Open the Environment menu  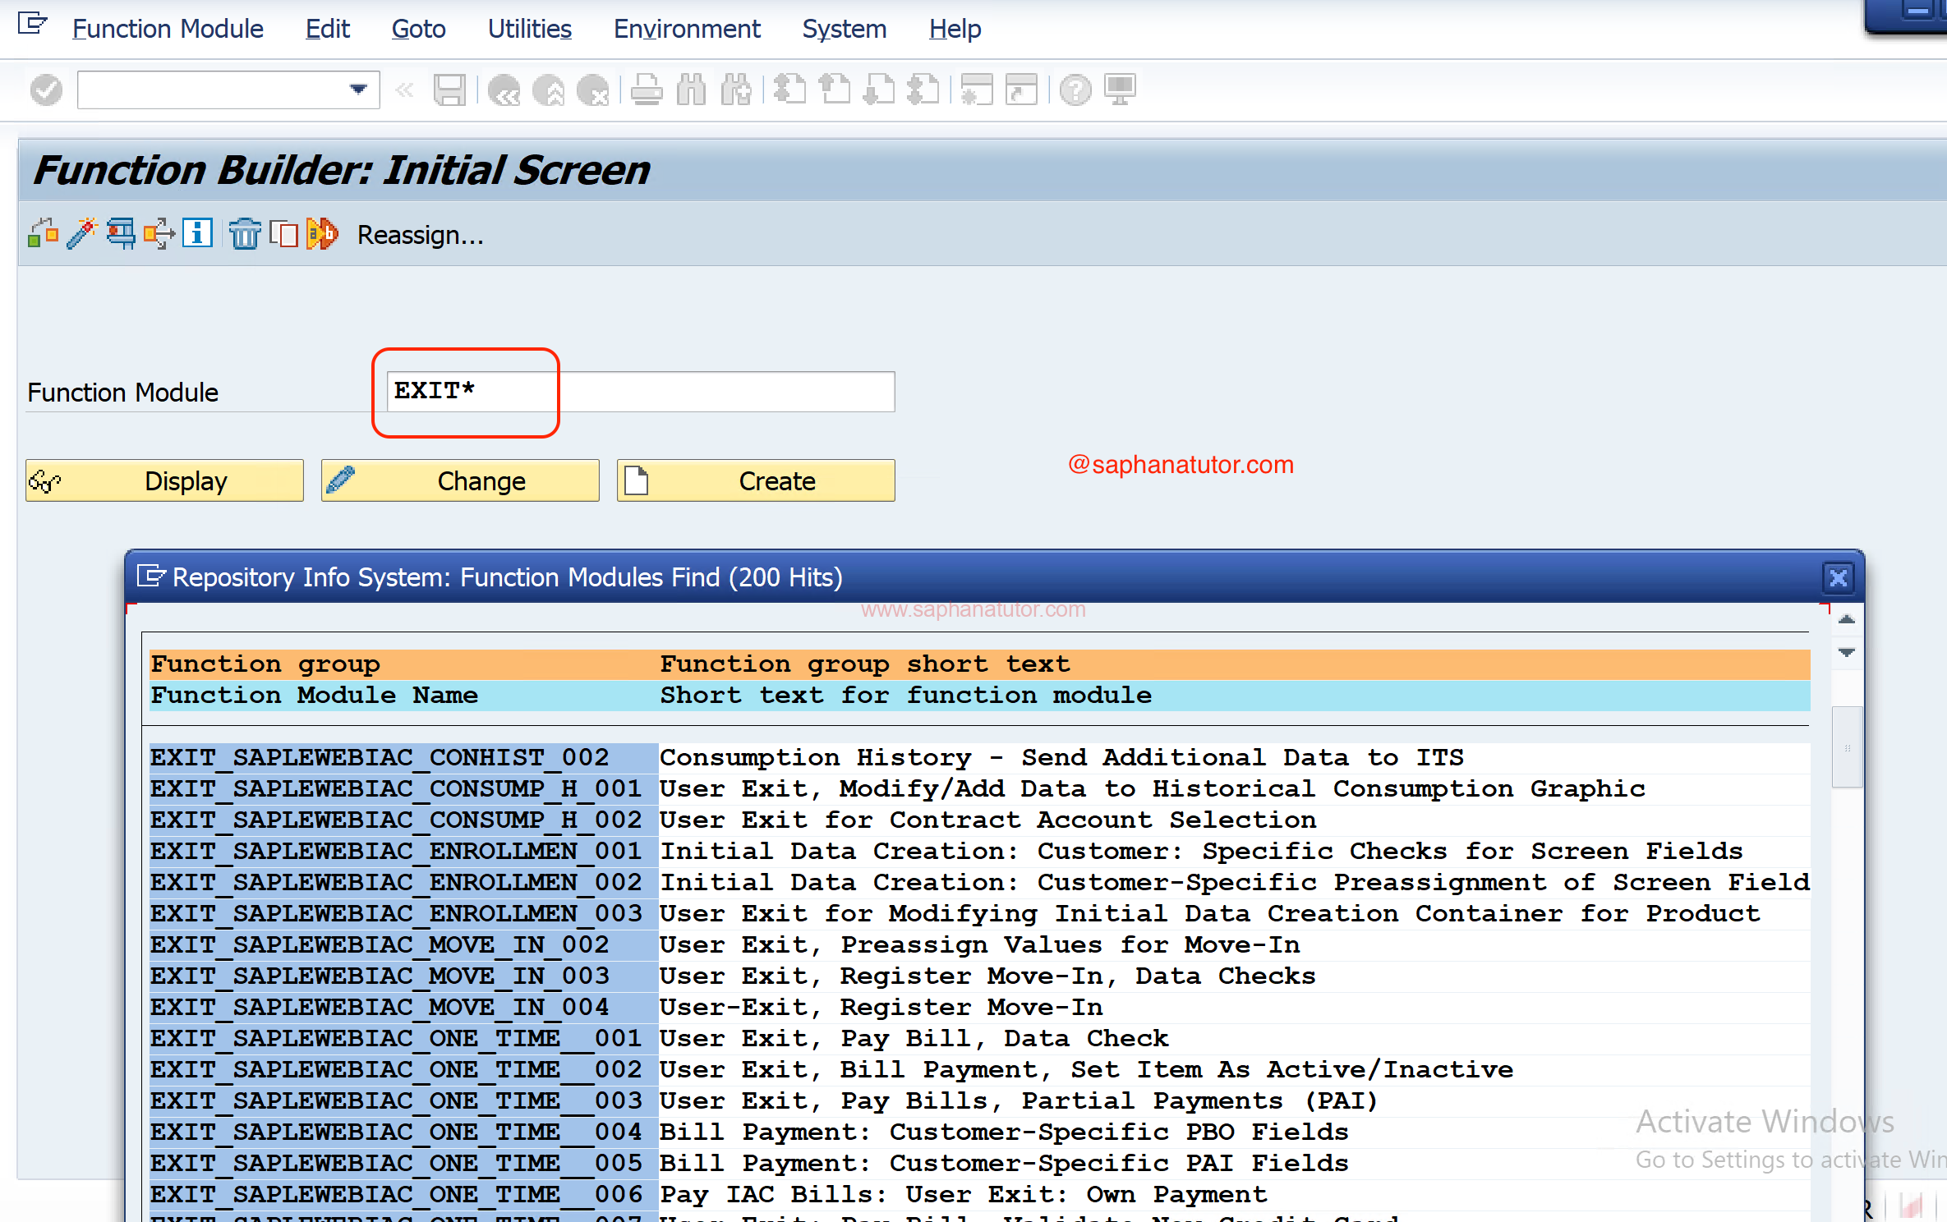[x=687, y=29]
